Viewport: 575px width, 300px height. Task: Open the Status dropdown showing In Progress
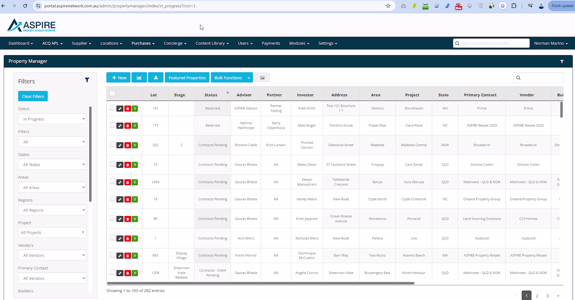click(52, 119)
